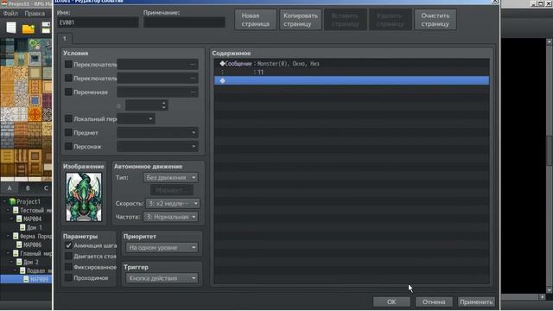Click the Копировать страницу button

pyautogui.click(x=301, y=20)
